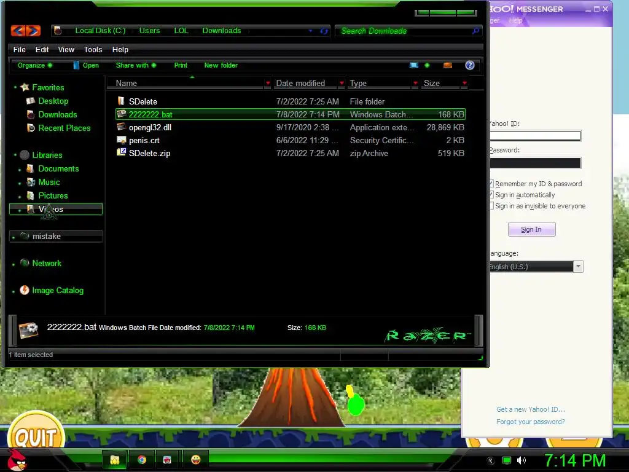The height and width of the screenshot is (472, 629).
Task: Toggle the preview pane icon
Action: pos(448,65)
